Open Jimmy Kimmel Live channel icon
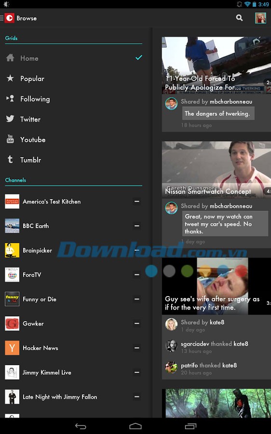The height and width of the screenshot is (434, 271). (x=12, y=372)
